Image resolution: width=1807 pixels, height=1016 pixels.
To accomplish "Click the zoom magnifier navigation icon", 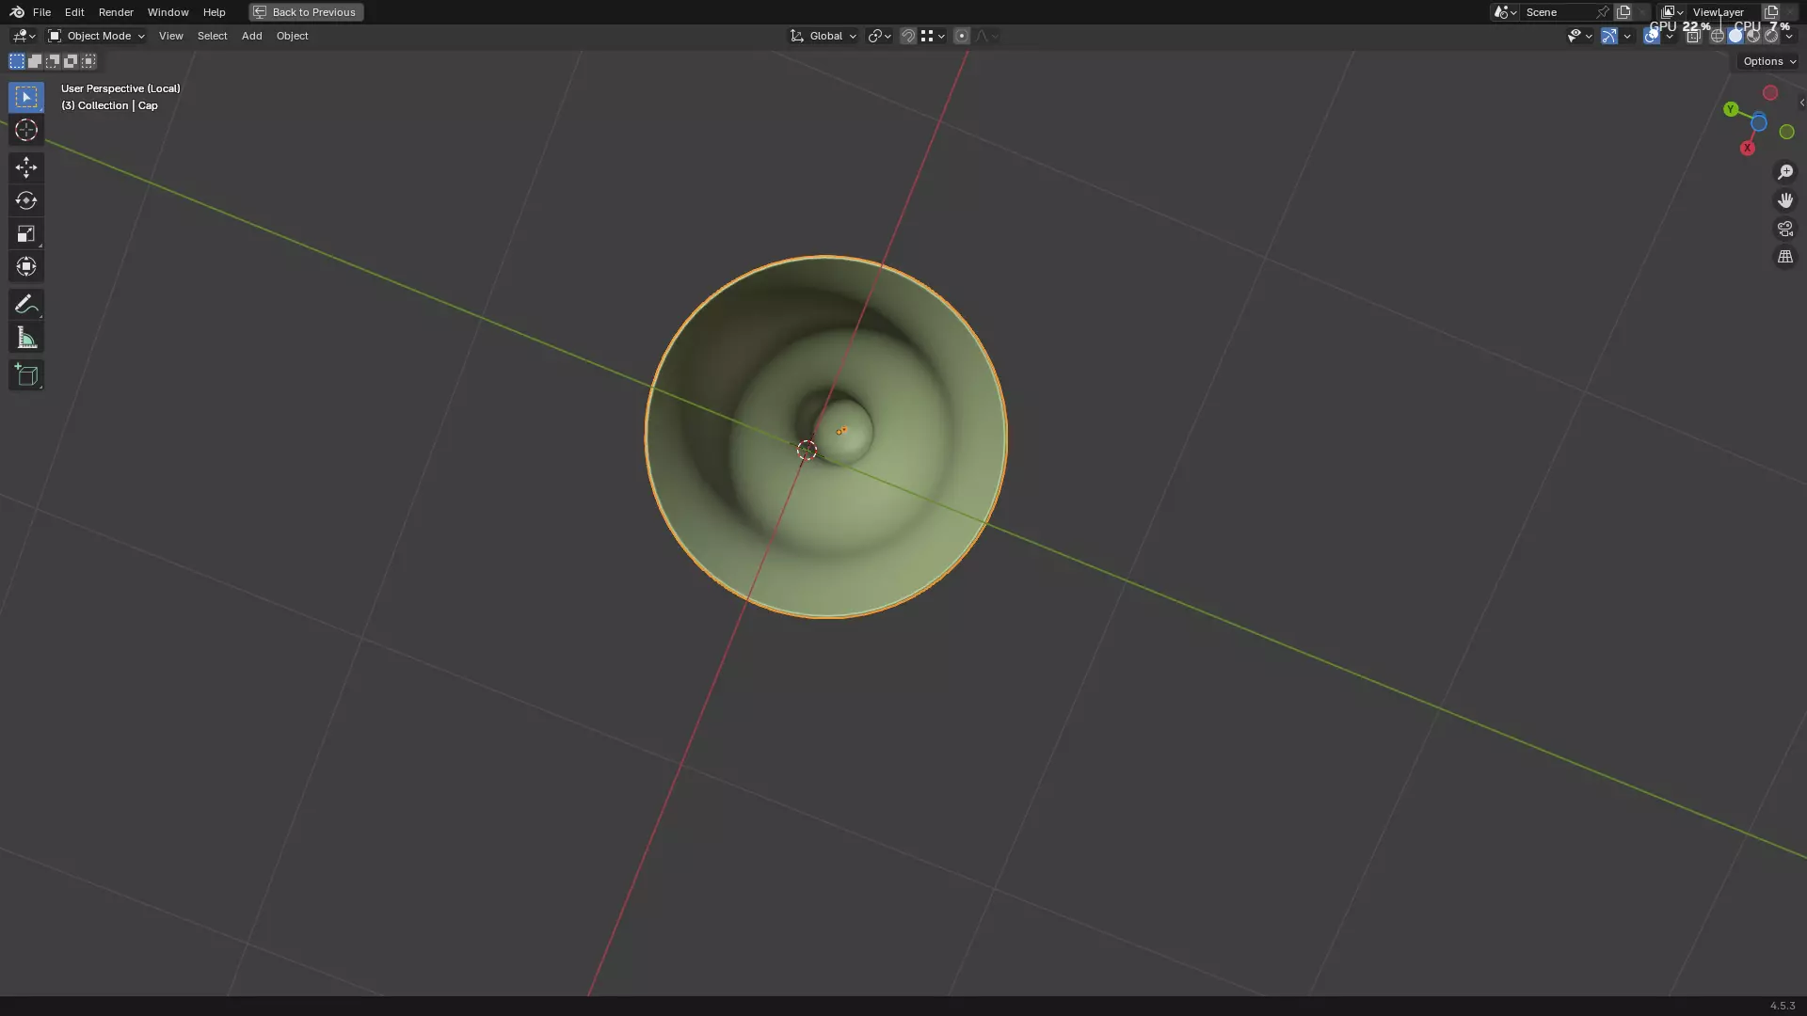I will point(1784,172).
